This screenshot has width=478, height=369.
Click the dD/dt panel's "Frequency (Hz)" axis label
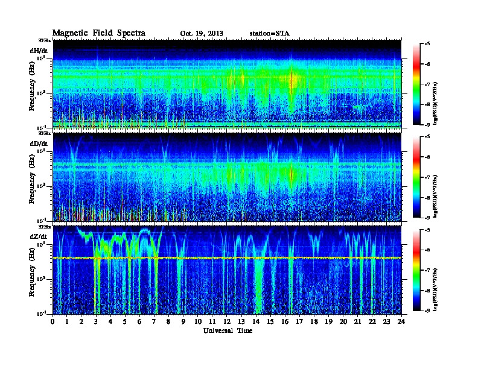(32, 180)
